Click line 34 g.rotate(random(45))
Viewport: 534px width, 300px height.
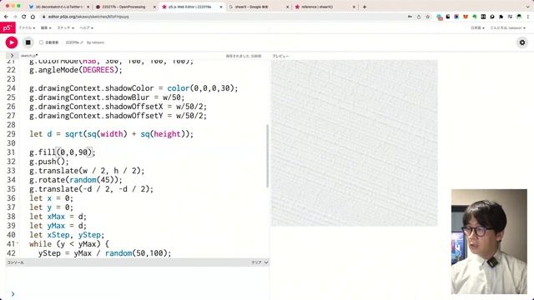click(x=76, y=180)
